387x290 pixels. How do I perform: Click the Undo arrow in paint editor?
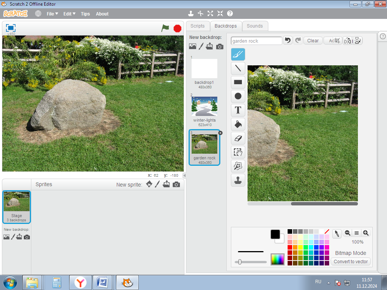[x=288, y=40]
